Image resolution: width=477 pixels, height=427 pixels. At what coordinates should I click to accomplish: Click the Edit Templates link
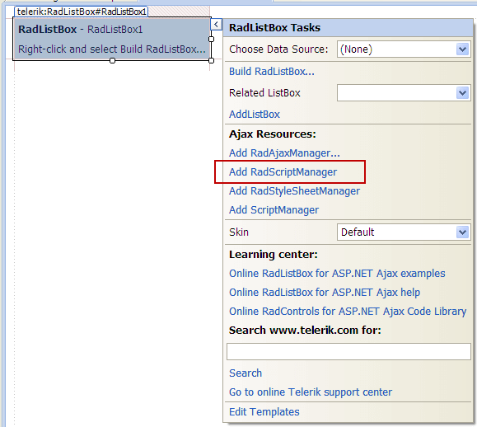click(x=264, y=412)
